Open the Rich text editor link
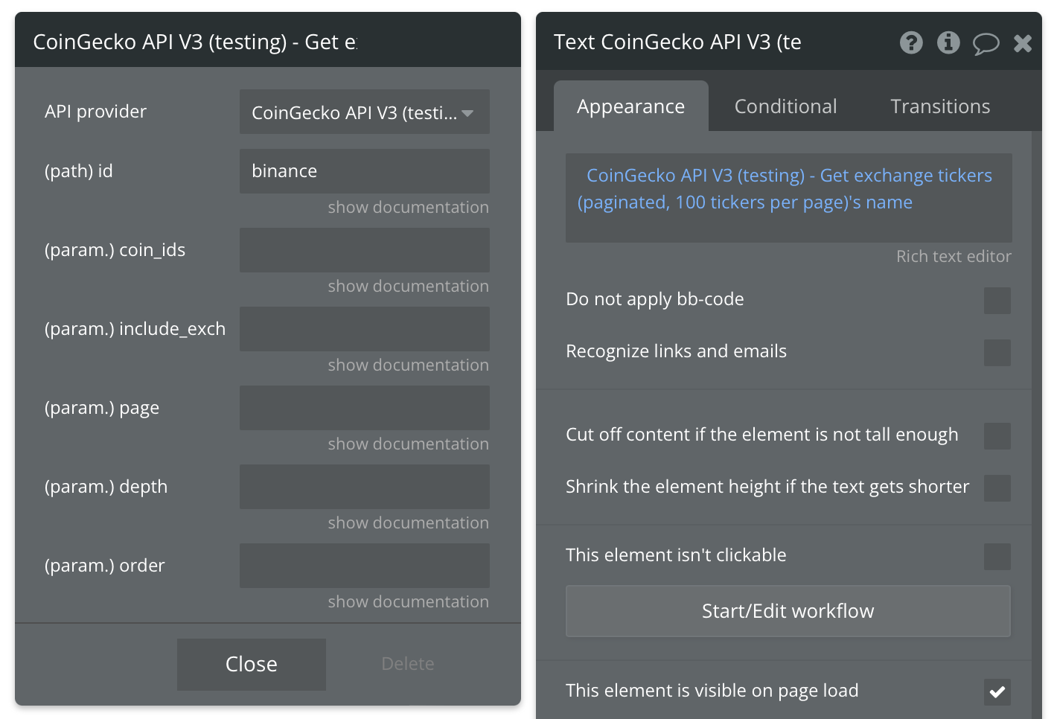This screenshot has width=1054, height=719. 954,257
